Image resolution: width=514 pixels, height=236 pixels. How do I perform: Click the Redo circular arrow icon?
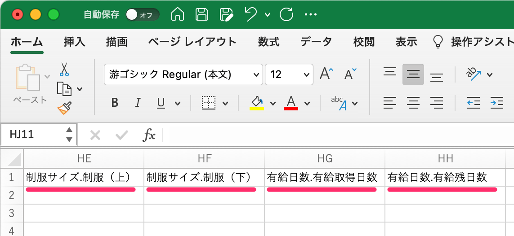286,15
